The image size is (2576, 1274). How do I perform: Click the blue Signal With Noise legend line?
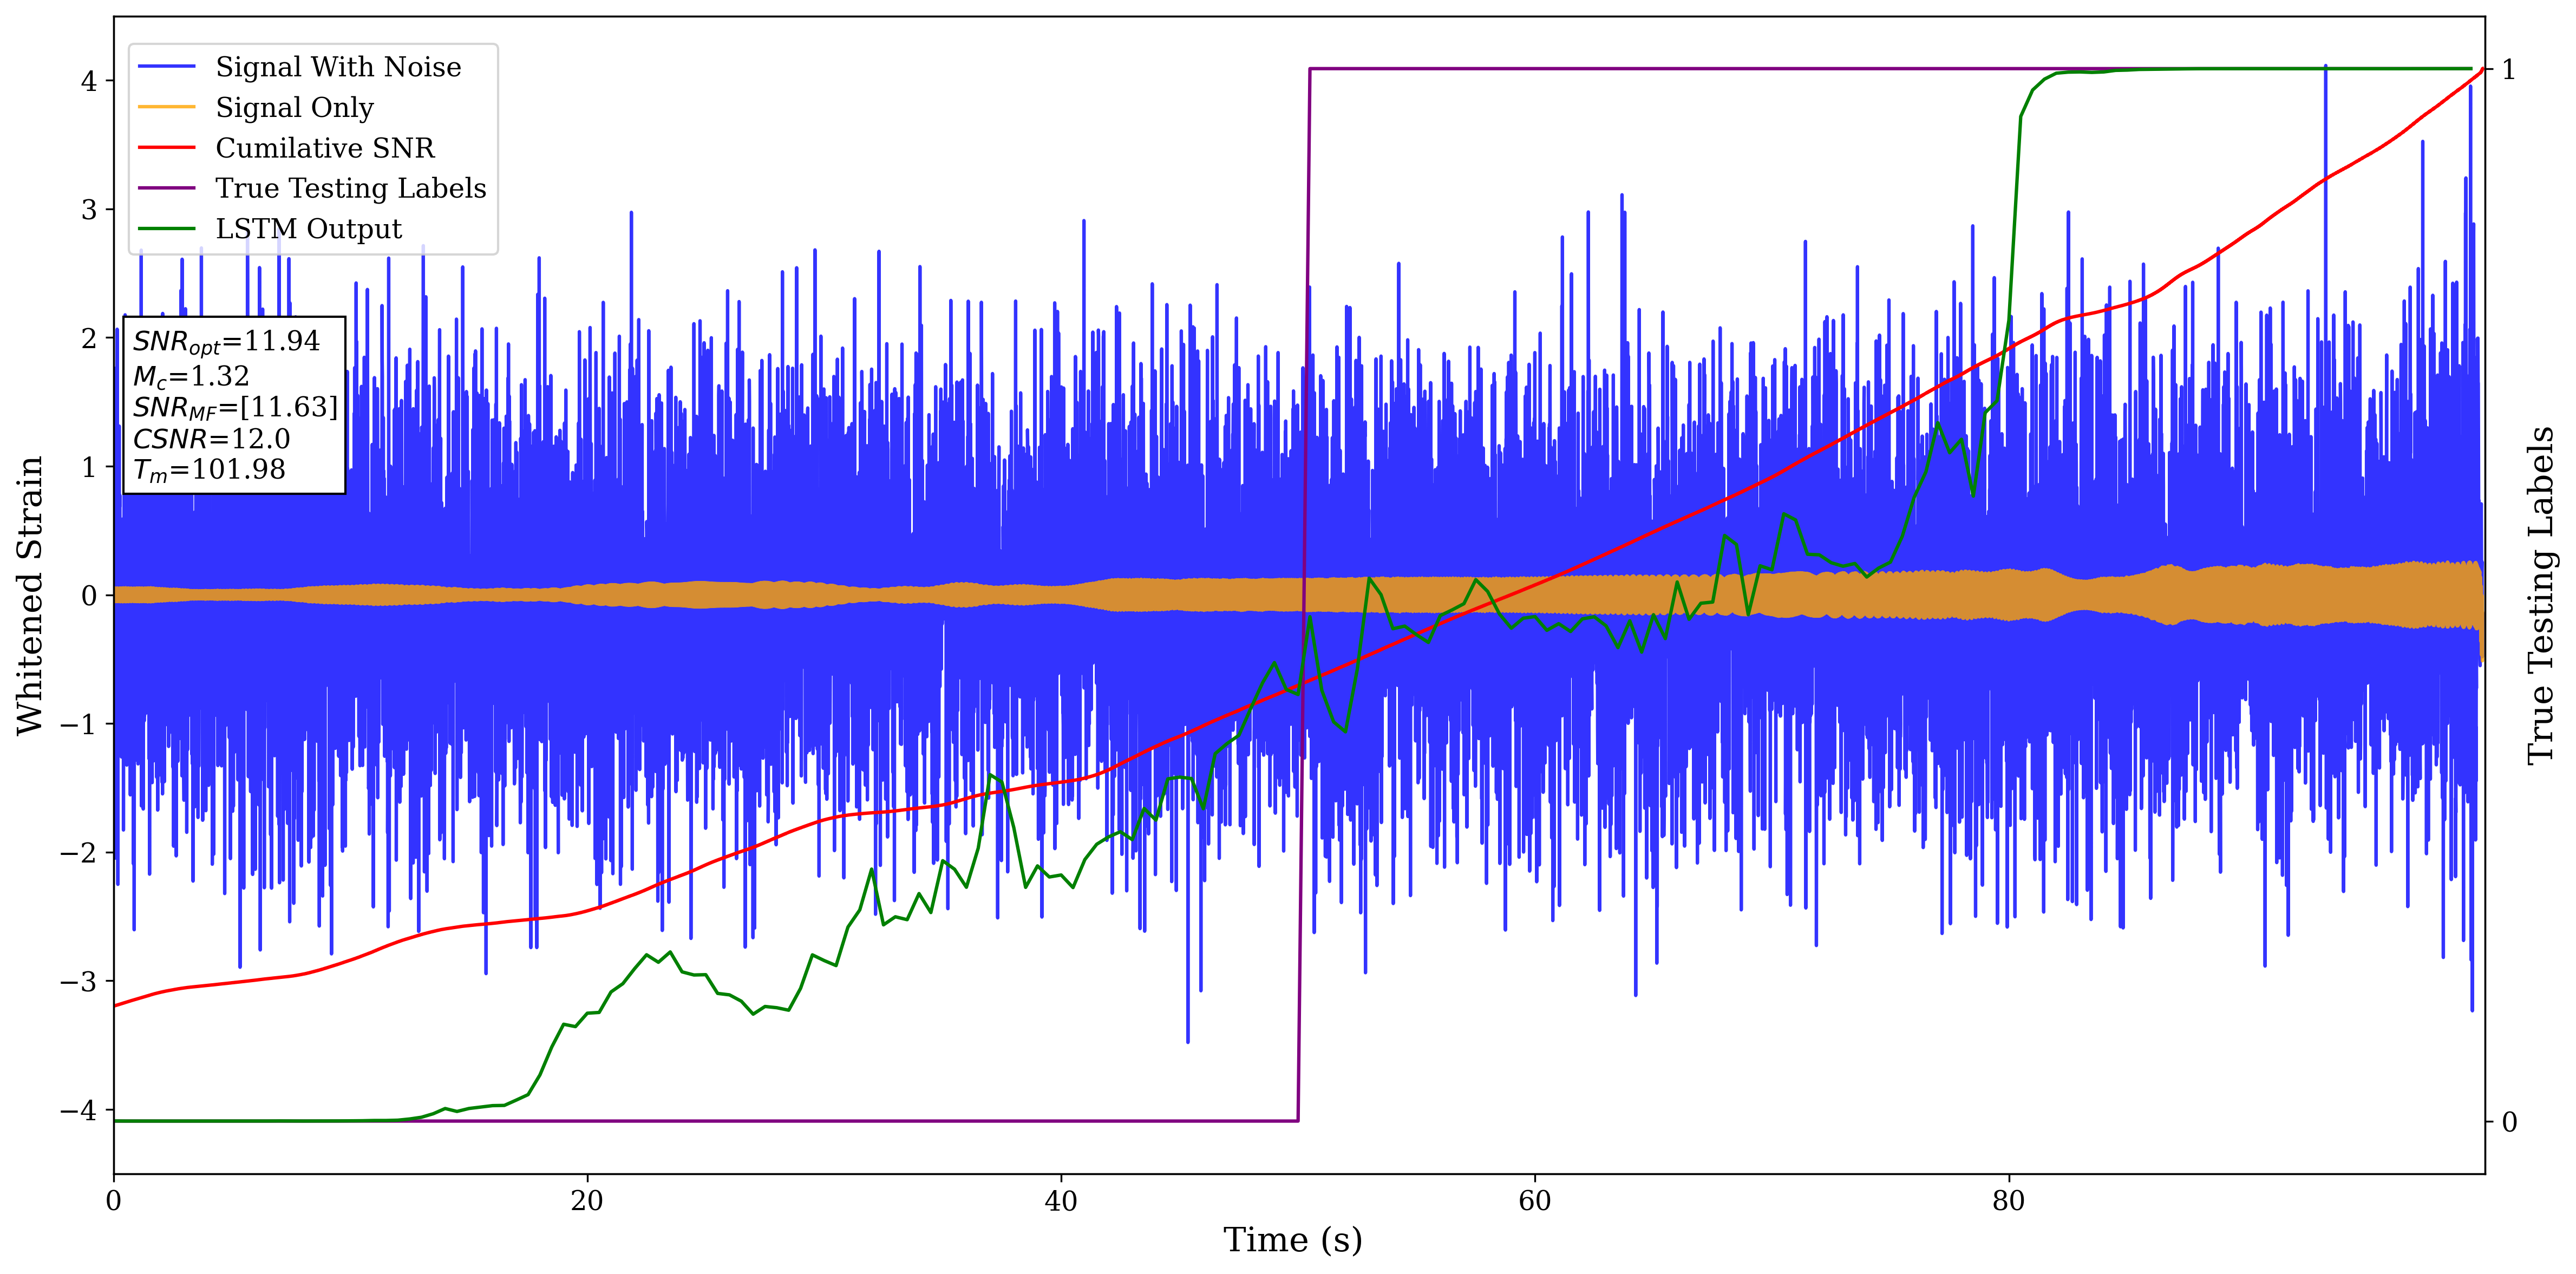coord(166,67)
